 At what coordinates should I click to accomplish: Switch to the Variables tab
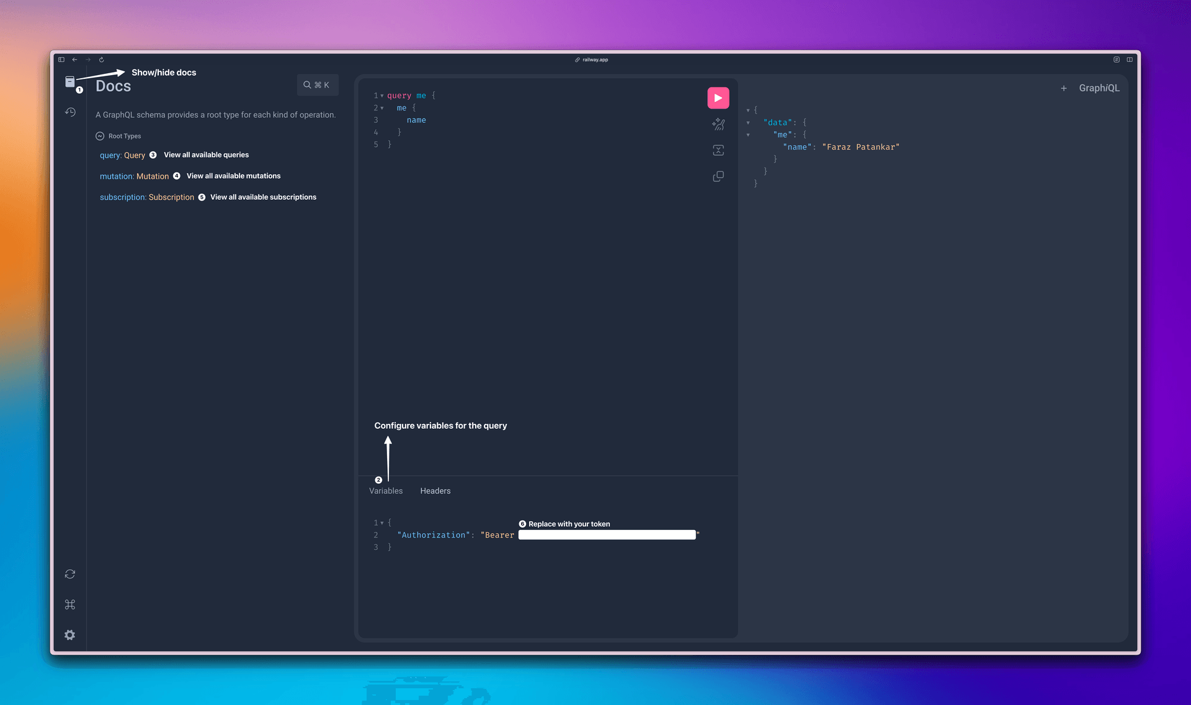point(386,491)
